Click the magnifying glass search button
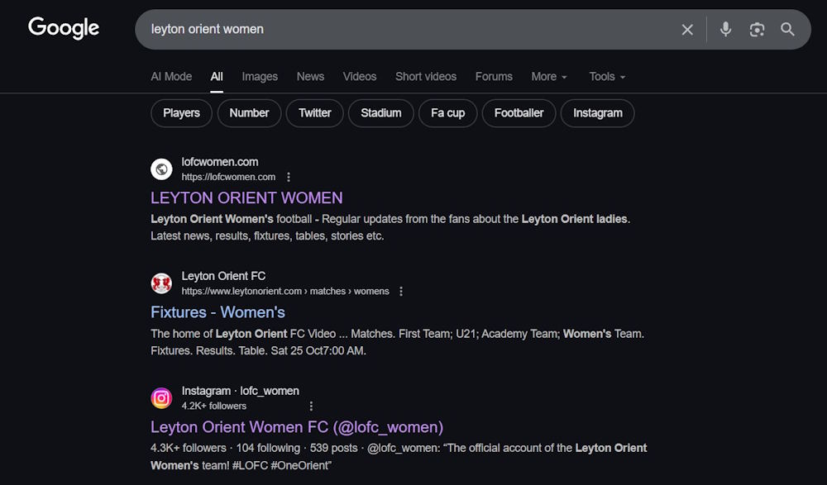827x485 pixels. 787,30
